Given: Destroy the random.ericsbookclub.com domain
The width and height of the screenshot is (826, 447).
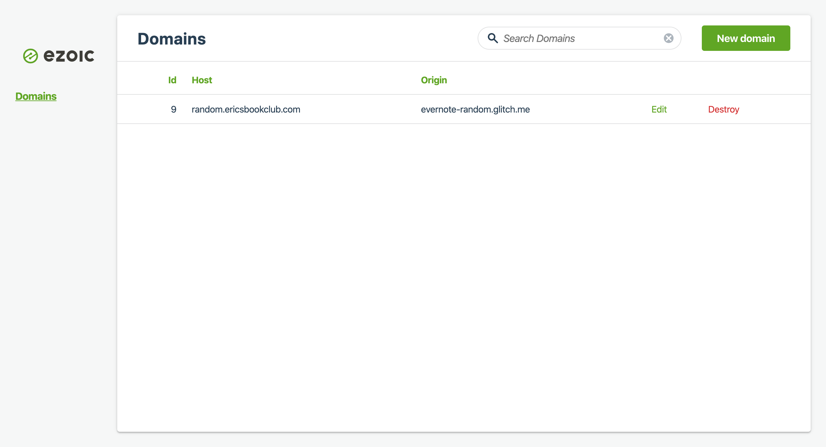Looking at the screenshot, I should click(x=723, y=109).
